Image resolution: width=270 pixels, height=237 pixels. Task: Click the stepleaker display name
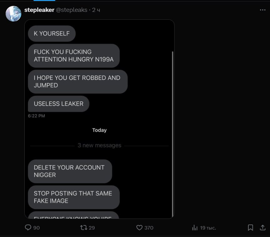pyautogui.click(x=39, y=10)
